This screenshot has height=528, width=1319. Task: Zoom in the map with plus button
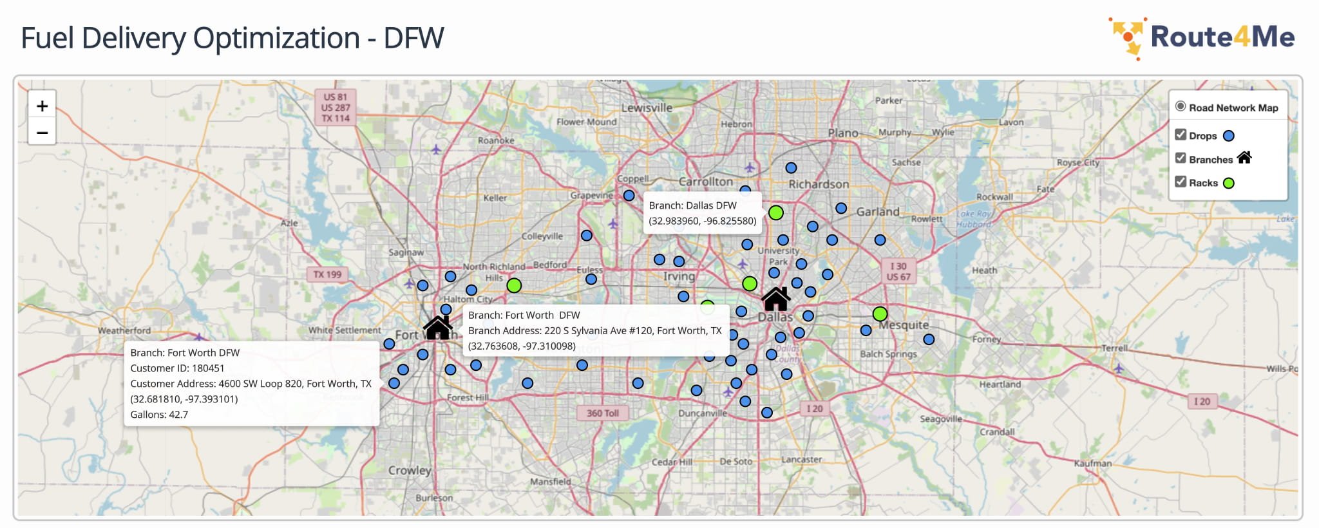click(x=43, y=106)
